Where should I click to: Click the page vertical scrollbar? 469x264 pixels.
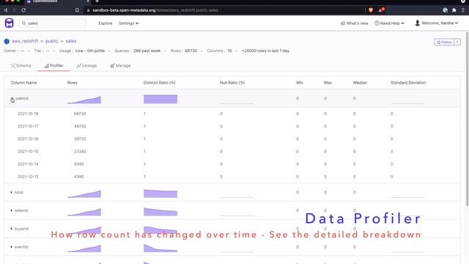pos(467,119)
